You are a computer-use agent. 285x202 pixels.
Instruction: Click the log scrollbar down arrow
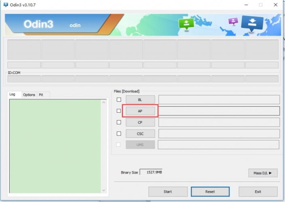[x=103, y=190]
